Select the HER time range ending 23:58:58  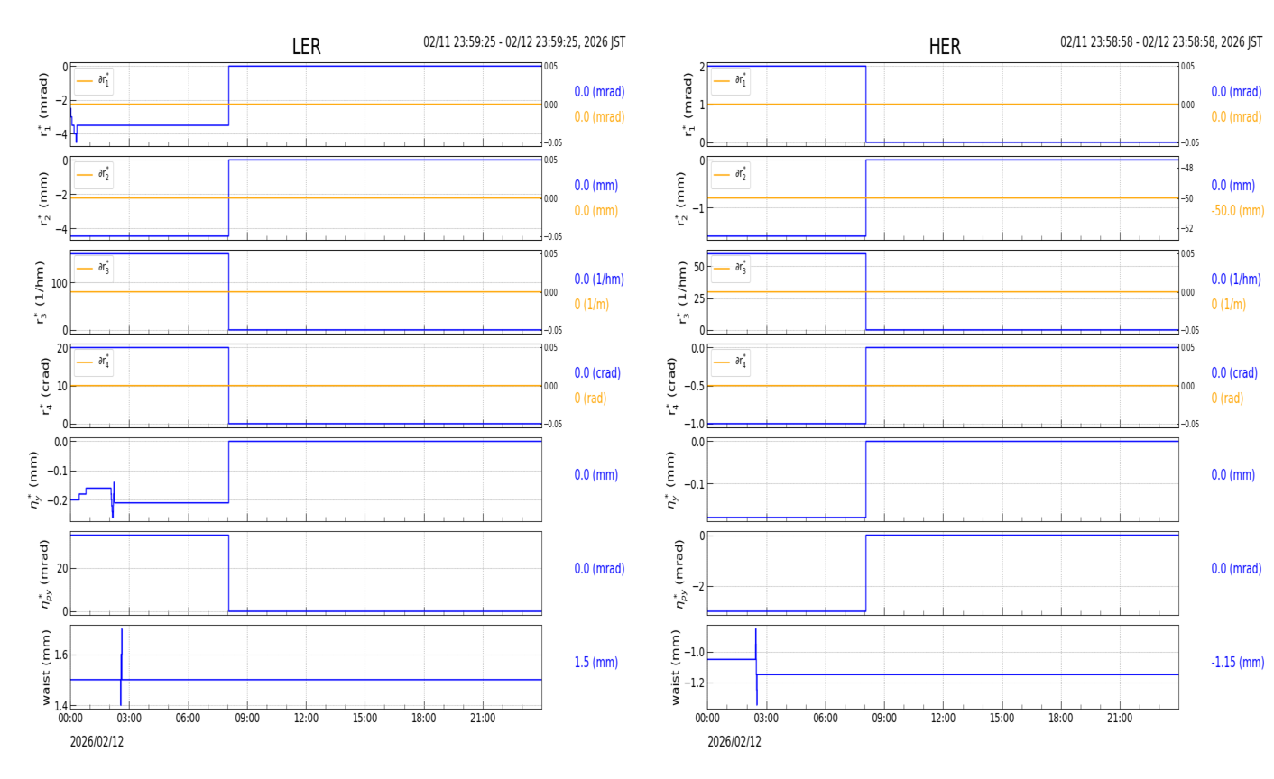click(x=1161, y=42)
